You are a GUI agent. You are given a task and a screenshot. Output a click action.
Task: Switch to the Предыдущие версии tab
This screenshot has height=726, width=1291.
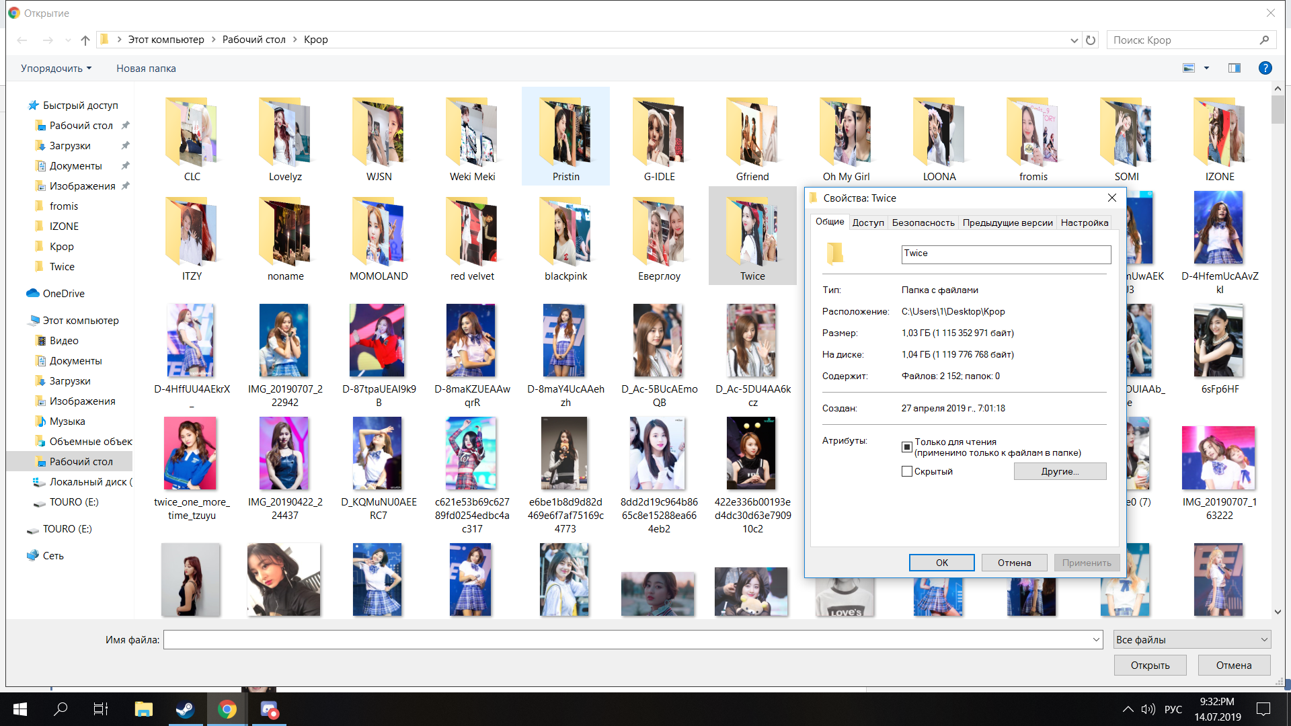coord(1007,223)
